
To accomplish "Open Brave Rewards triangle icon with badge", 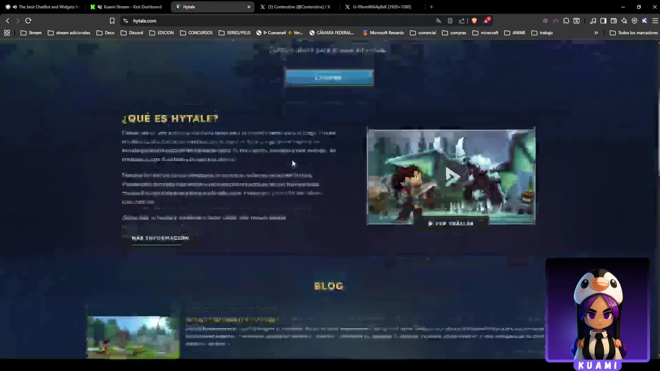I will pos(486,21).
